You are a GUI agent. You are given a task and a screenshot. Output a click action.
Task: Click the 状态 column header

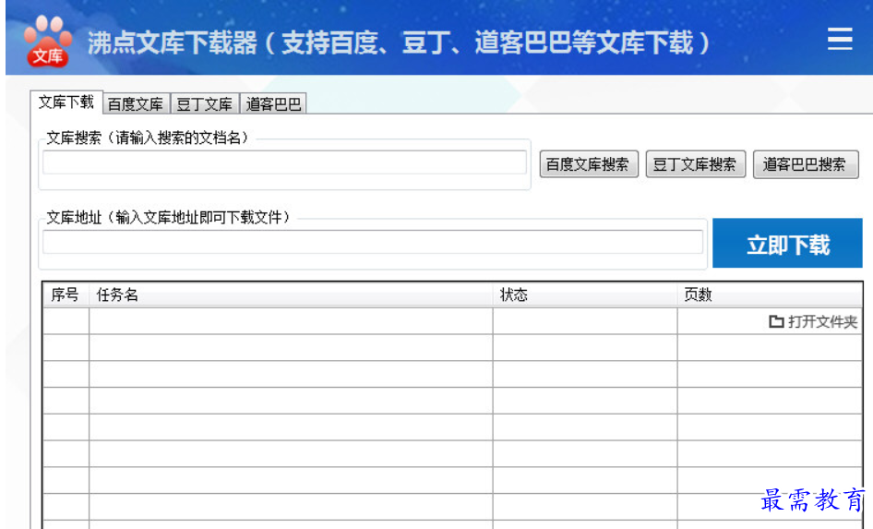point(584,295)
